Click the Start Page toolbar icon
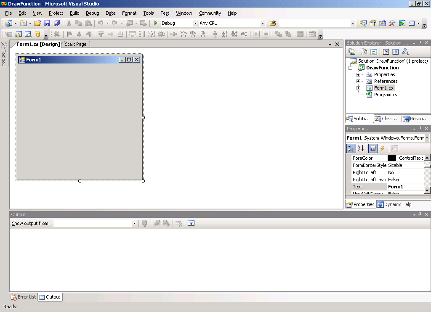Screen dimensions: 431x312 coord(402,24)
